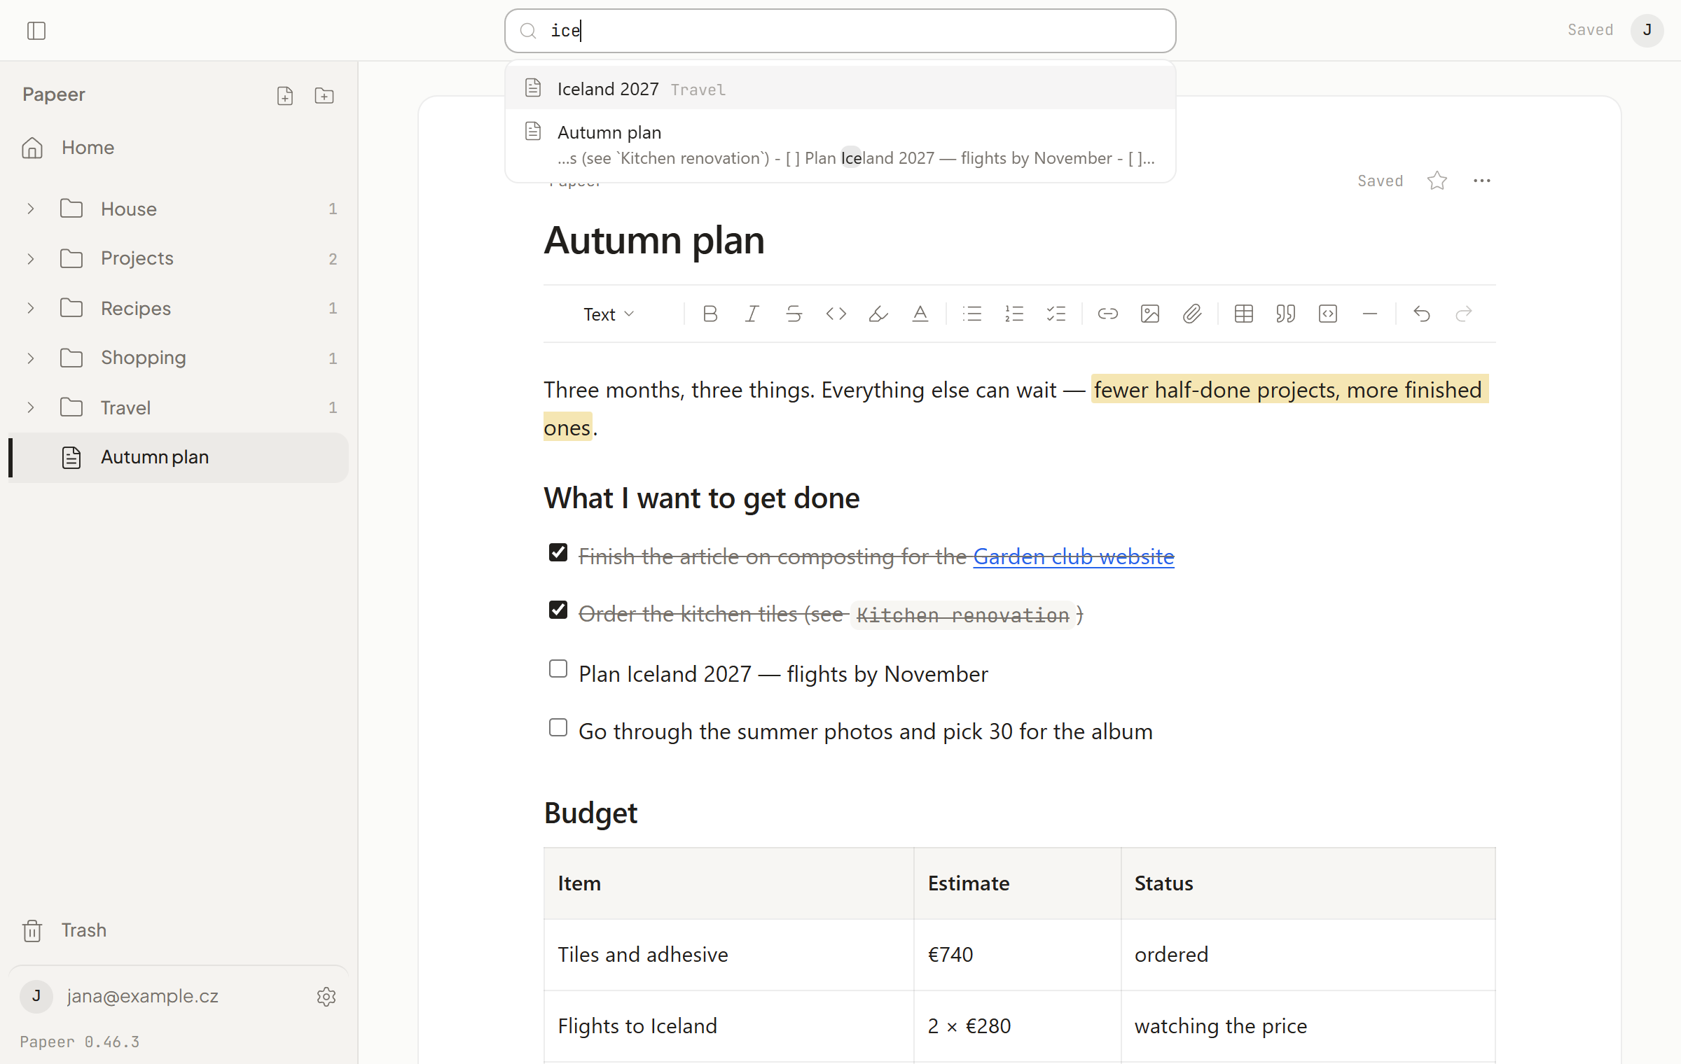This screenshot has height=1064, width=1681.
Task: Select the highlighter tool
Action: 878,314
